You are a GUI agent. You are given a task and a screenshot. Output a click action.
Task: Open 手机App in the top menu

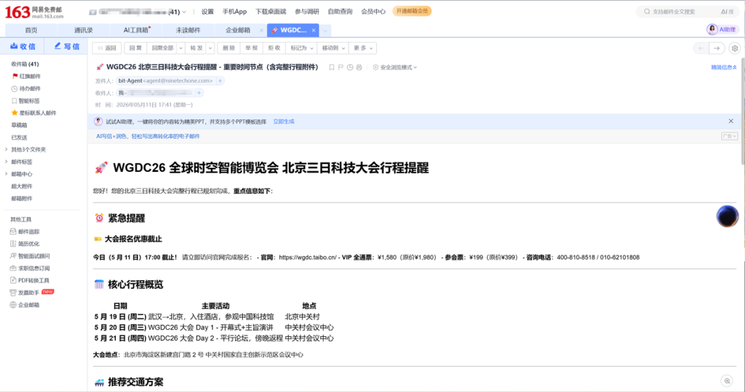pos(235,12)
